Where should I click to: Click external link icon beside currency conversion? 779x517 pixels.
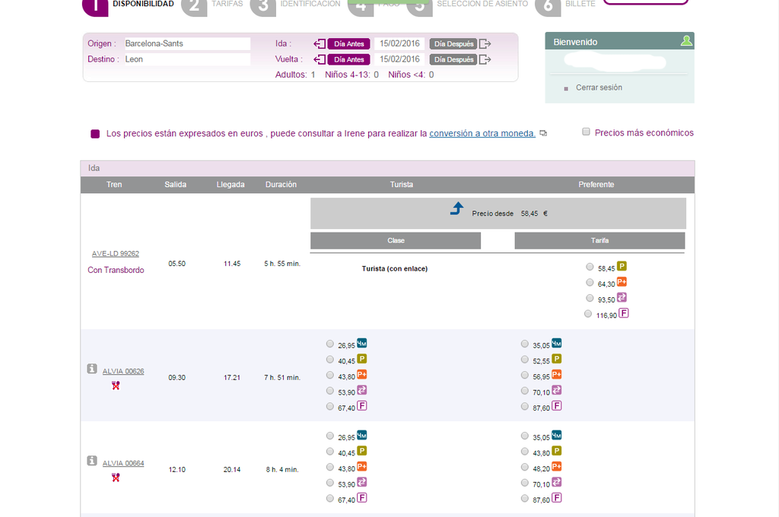543,133
